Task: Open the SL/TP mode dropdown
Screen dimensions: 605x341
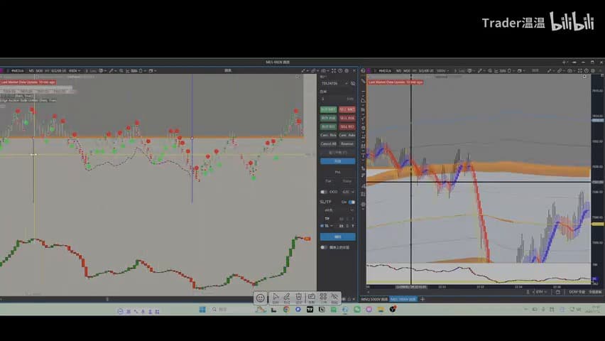Action: [x=339, y=210]
